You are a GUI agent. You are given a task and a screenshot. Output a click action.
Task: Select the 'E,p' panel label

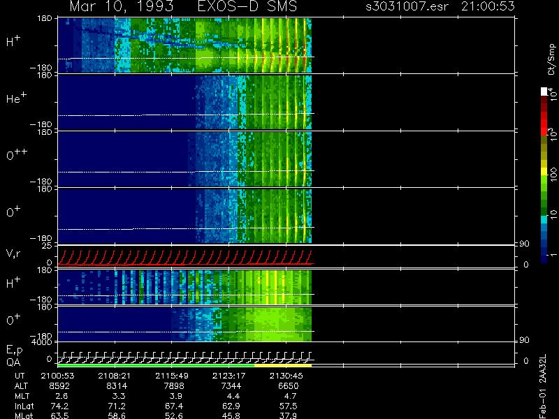click(14, 351)
